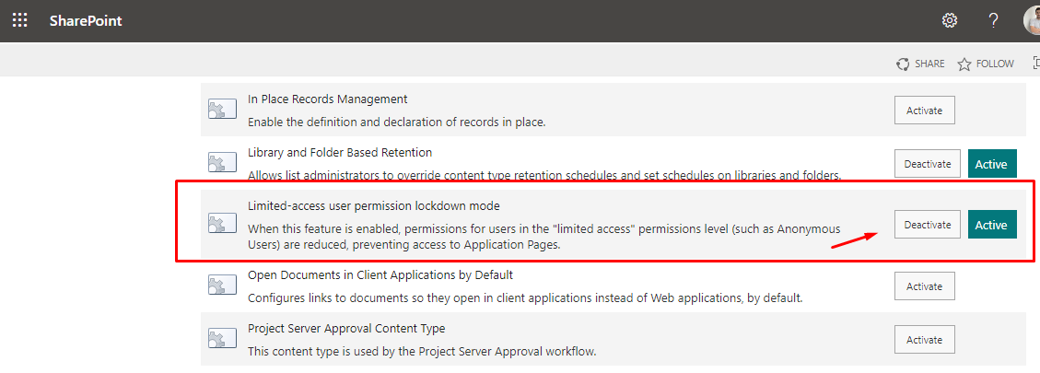1040x373 pixels.
Task: Click the In Place Records Management feature icon
Action: (x=222, y=110)
